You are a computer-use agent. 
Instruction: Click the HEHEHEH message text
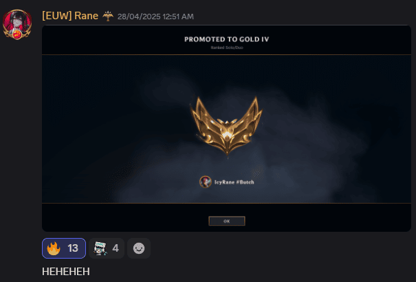[x=66, y=272]
